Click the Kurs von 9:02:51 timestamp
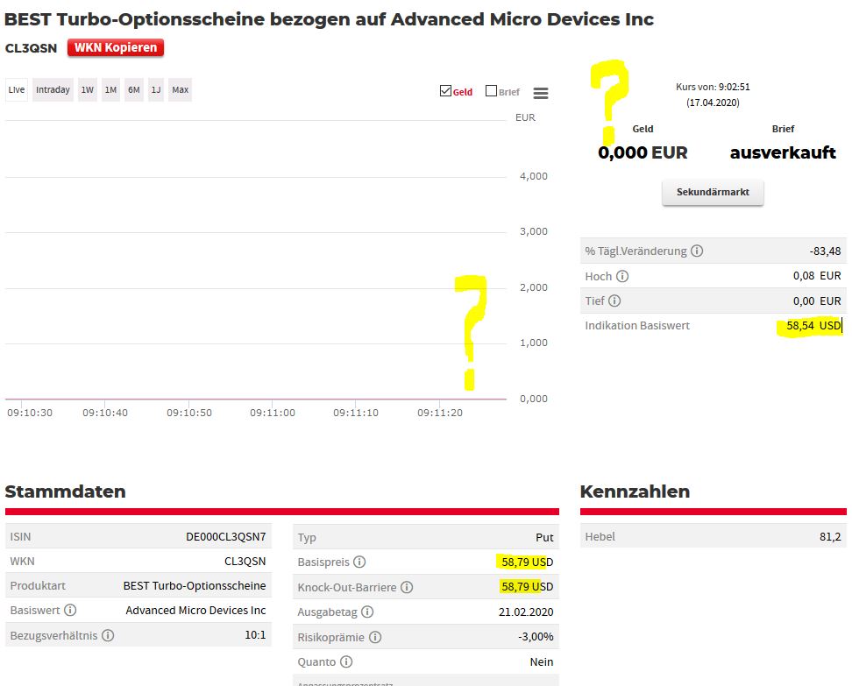Viewport: 852px width, 686px height. tap(713, 87)
